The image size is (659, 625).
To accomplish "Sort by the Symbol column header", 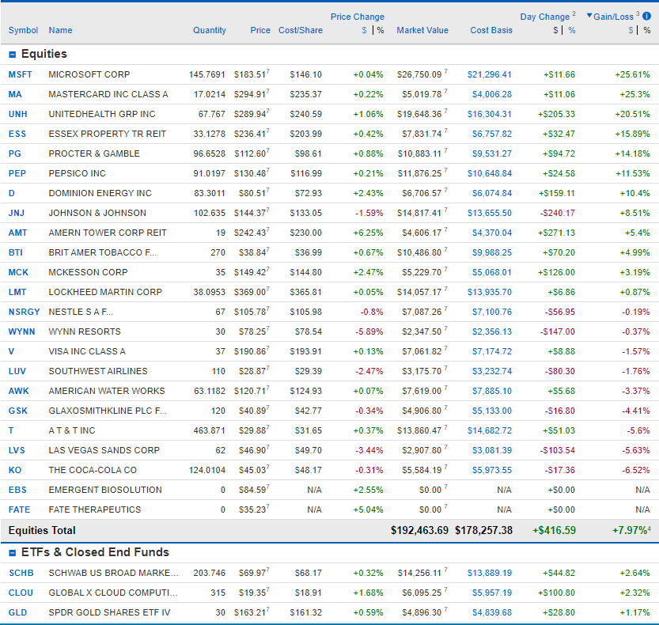I will click(x=23, y=30).
